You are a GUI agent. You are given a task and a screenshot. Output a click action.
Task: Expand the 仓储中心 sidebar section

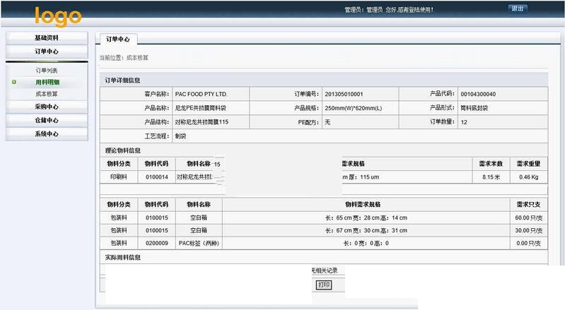[x=47, y=120]
